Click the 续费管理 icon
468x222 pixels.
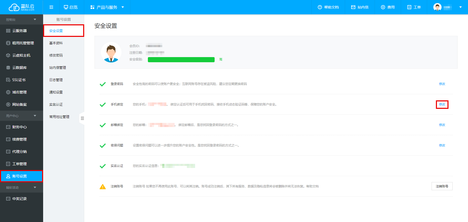[x=8, y=139]
